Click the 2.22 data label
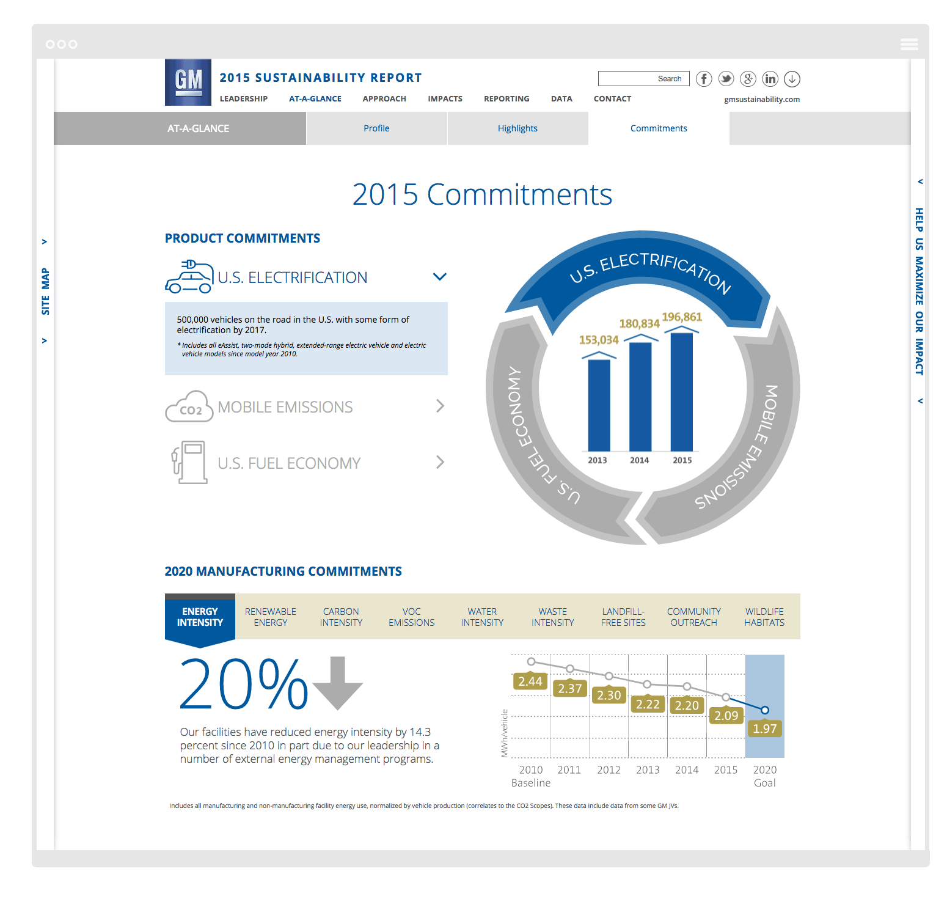 (x=648, y=704)
